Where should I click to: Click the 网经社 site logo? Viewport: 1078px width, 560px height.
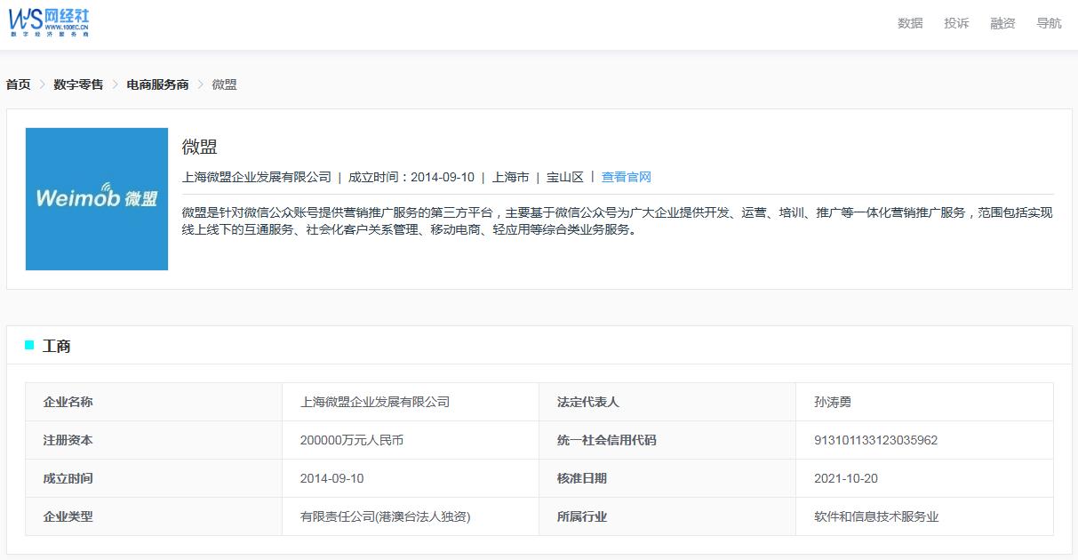46,23
